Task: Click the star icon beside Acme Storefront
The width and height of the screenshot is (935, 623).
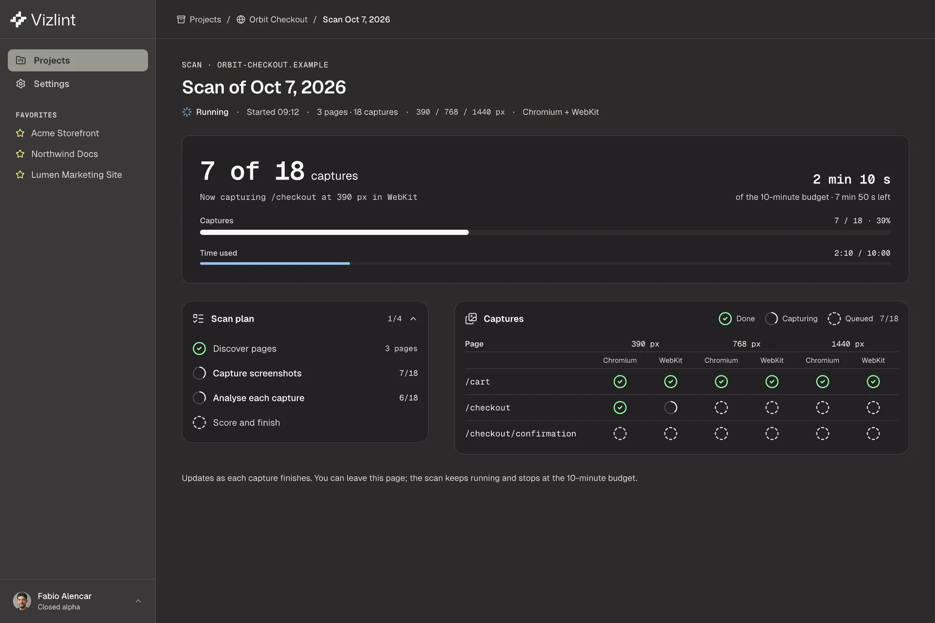Action: click(x=20, y=133)
